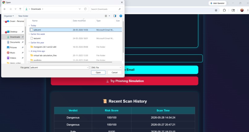Unpin Desktop using its pin icon
The width and height of the screenshot is (249, 132).
[x=23, y=32]
